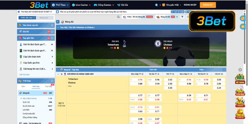Click info icon next to Kèo chấp TT

coord(142,74)
